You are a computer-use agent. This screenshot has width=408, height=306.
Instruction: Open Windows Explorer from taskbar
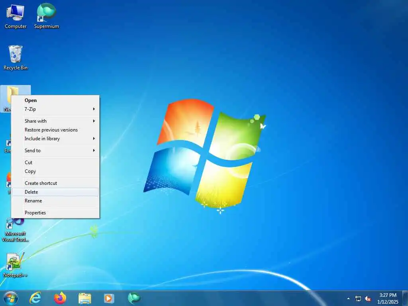(x=85, y=298)
